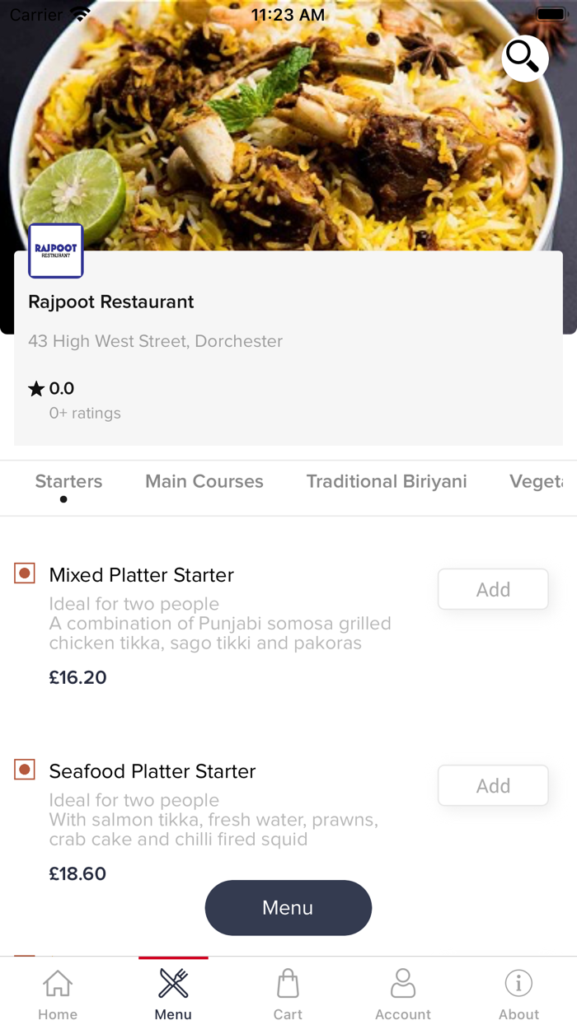Select the crossed cutlery Menu icon
Image resolution: width=577 pixels, height=1025 pixels.
pyautogui.click(x=172, y=984)
